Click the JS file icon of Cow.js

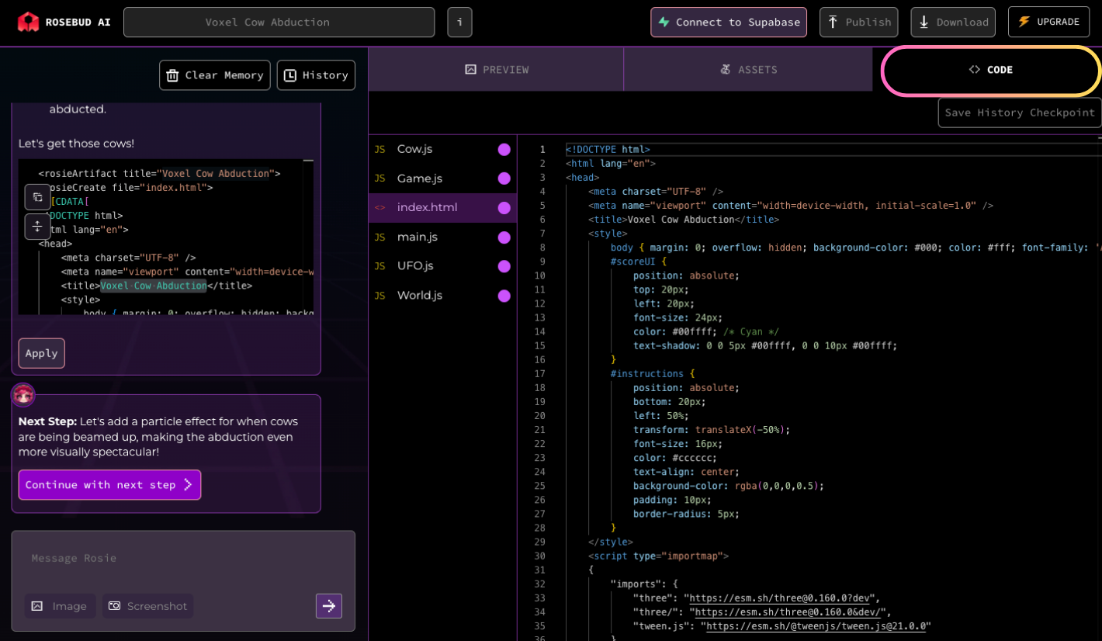[379, 149]
